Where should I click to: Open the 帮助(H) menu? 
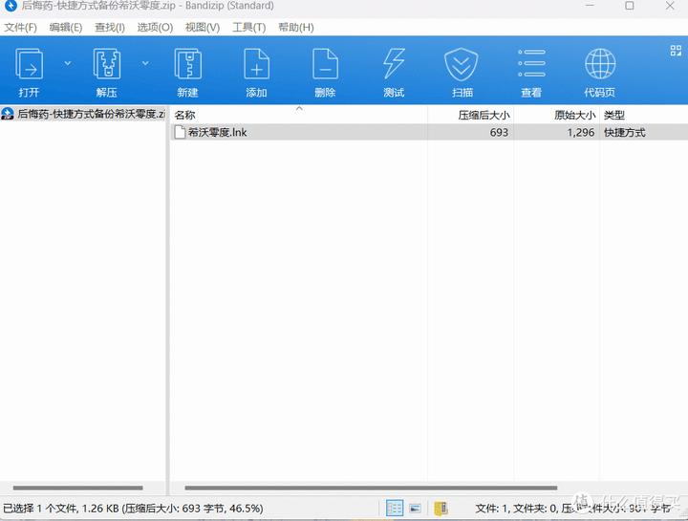pos(296,28)
